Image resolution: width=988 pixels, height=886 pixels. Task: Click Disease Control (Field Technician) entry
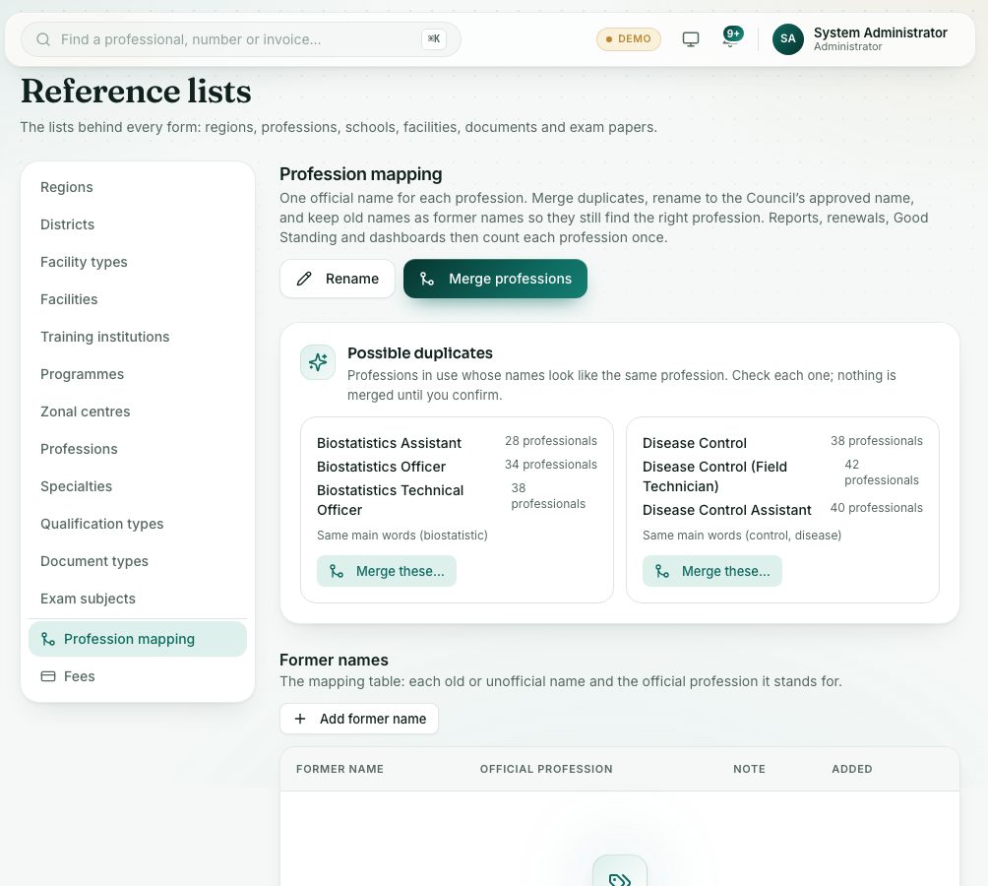(x=714, y=476)
